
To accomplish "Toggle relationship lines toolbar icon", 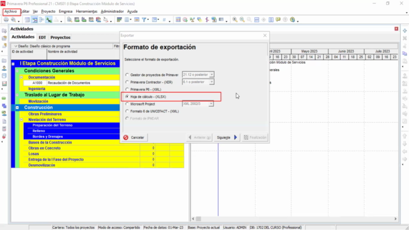I will [x=49, y=20].
